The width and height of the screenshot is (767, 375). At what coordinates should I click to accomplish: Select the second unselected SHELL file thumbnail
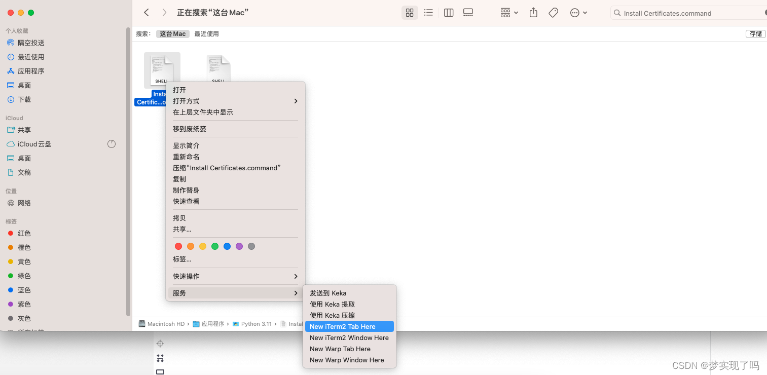point(218,68)
